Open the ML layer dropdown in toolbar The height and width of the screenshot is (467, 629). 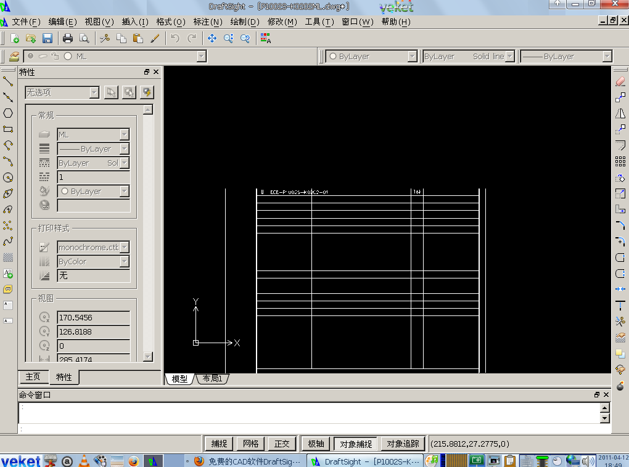202,57
